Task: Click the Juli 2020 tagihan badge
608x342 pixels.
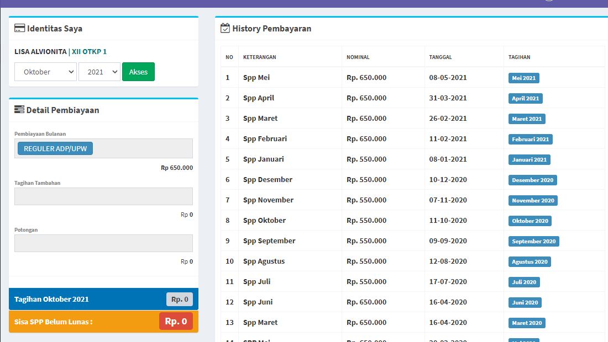Action: click(524, 282)
